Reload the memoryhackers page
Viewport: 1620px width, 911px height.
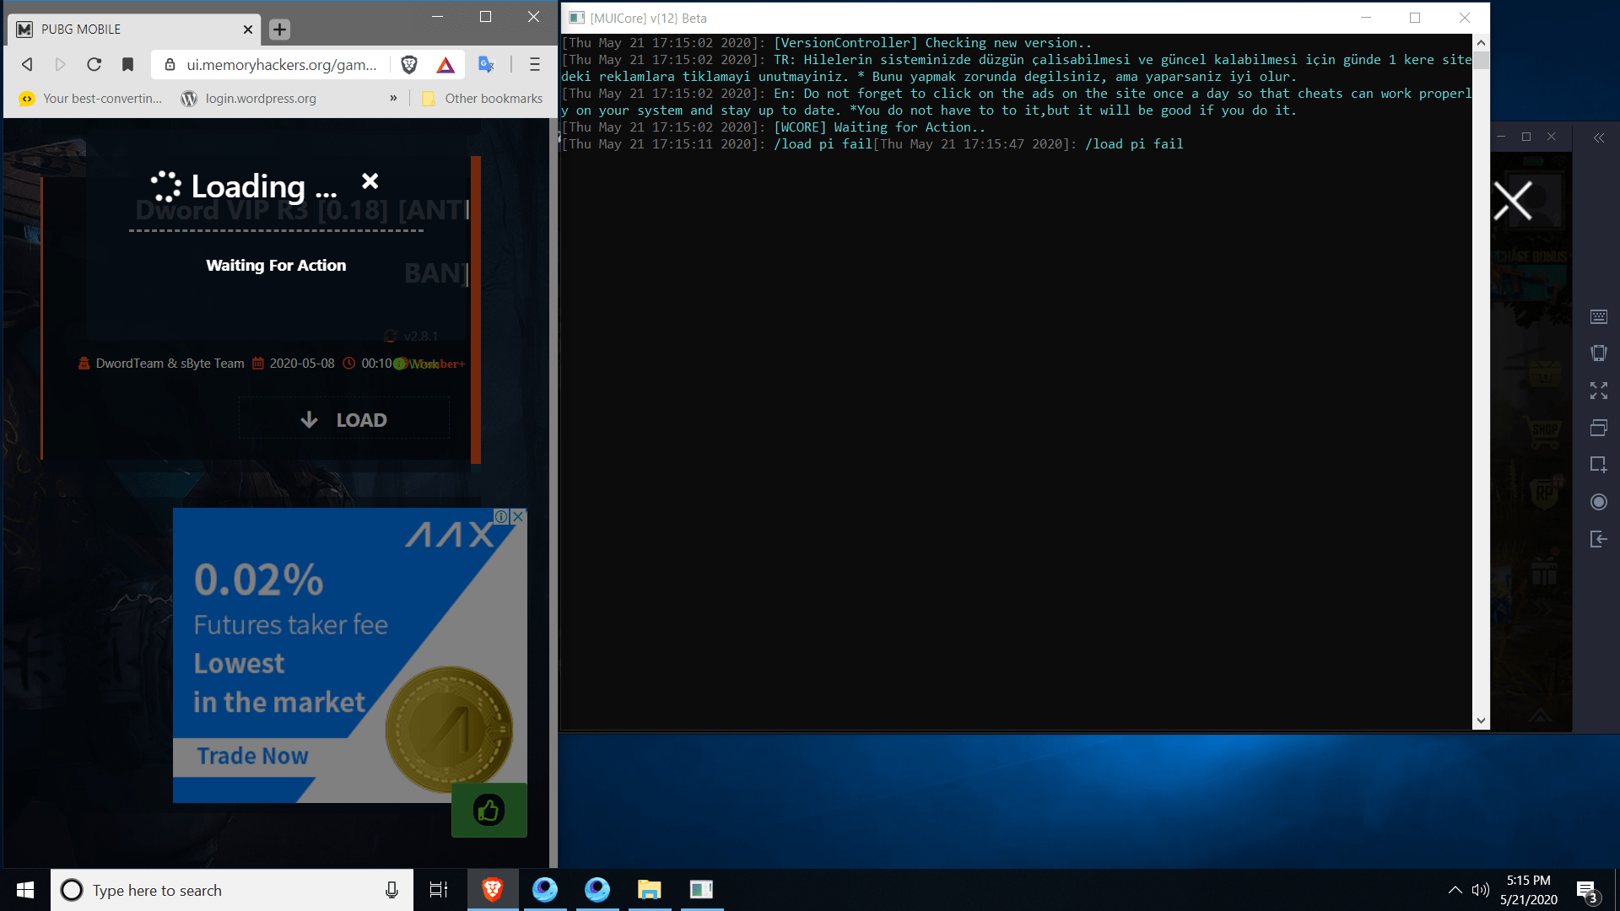click(94, 64)
